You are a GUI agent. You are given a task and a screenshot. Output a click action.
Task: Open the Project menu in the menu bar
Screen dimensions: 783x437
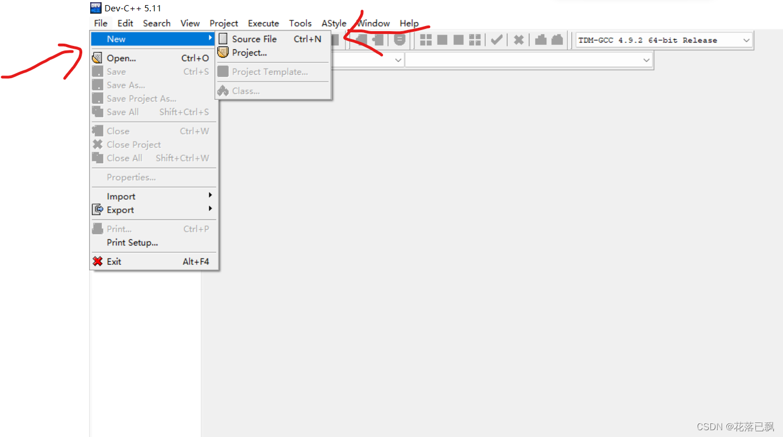pos(224,23)
